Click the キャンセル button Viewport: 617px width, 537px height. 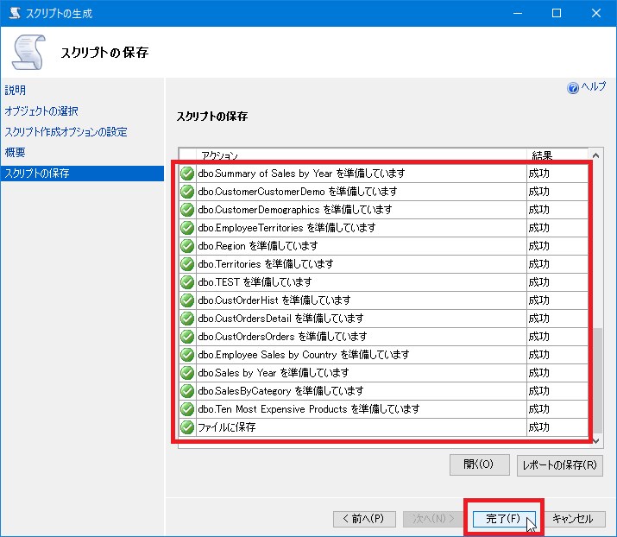573,519
